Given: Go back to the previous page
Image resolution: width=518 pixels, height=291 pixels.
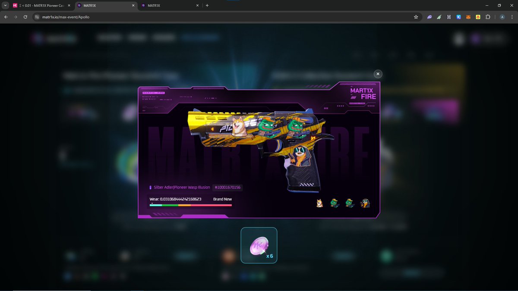Looking at the screenshot, I should tap(6, 17).
